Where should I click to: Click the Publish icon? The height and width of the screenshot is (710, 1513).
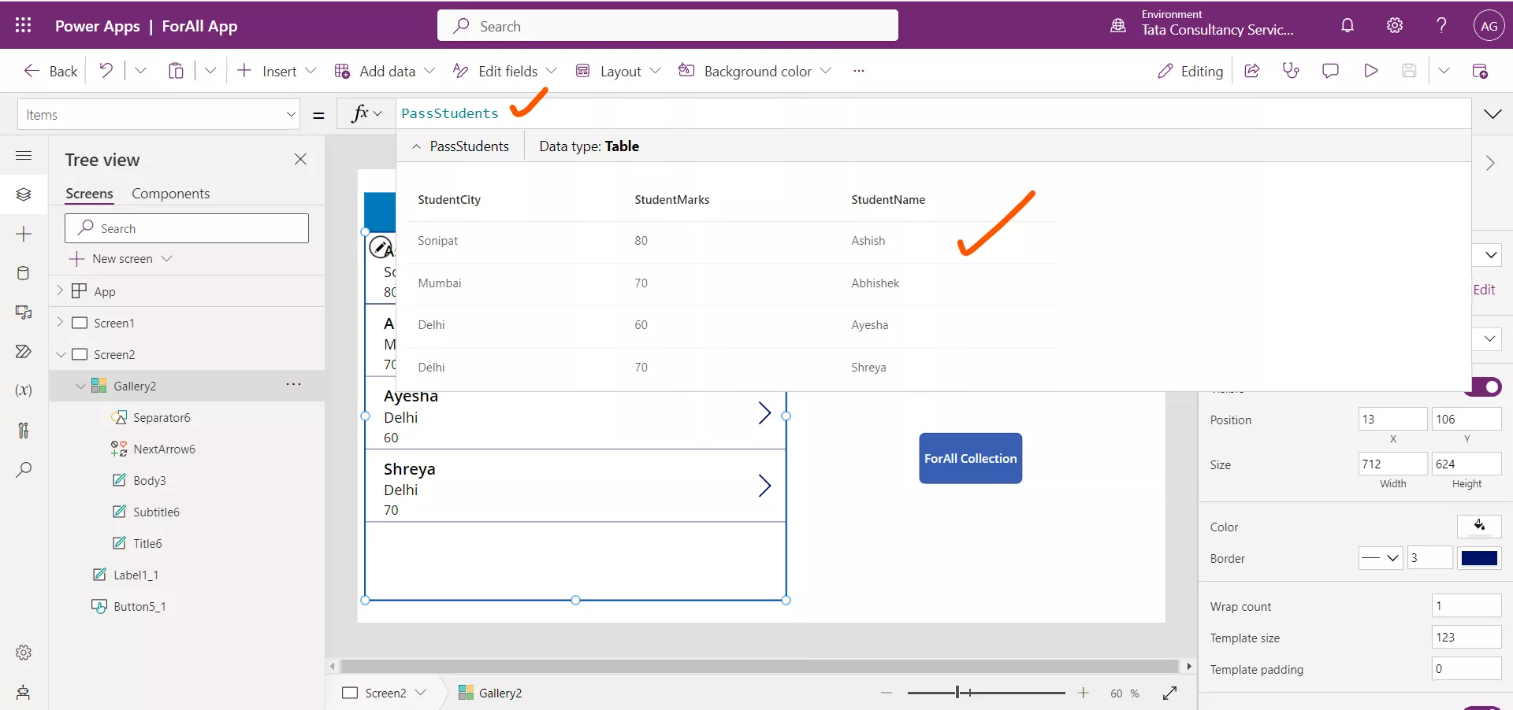[1480, 71]
